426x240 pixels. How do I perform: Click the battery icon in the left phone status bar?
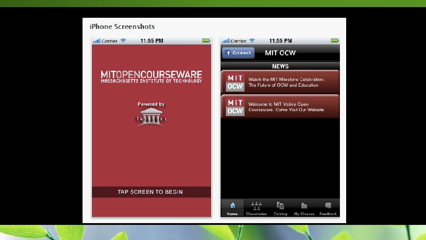(206, 41)
